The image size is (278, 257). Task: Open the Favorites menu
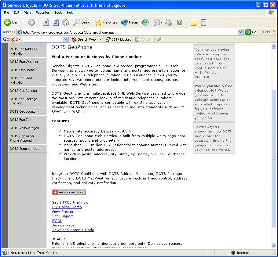(x=42, y=13)
